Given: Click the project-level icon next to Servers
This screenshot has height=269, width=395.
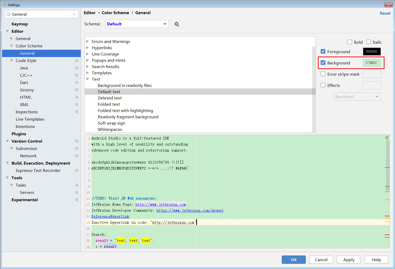Looking at the screenshot, I should click(x=77, y=193).
